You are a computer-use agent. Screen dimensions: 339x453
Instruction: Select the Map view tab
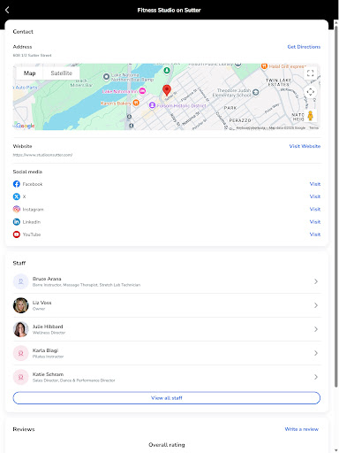29,73
